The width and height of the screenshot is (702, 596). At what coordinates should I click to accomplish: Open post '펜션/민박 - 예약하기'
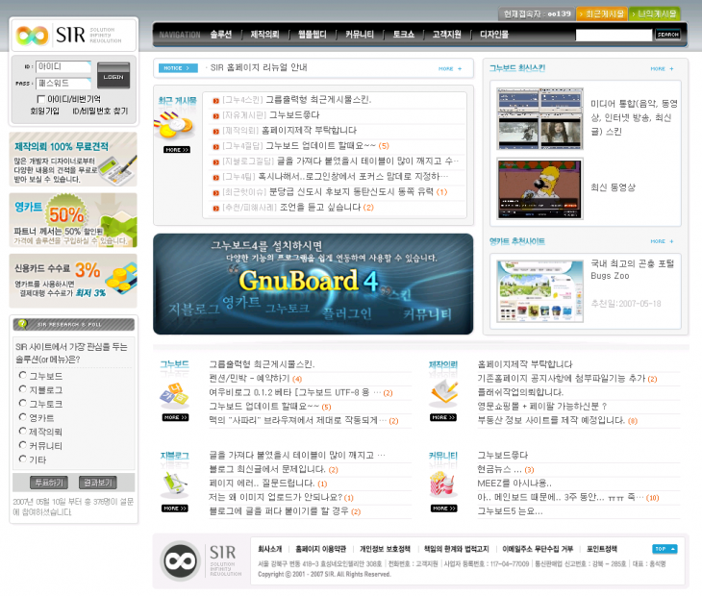point(249,379)
